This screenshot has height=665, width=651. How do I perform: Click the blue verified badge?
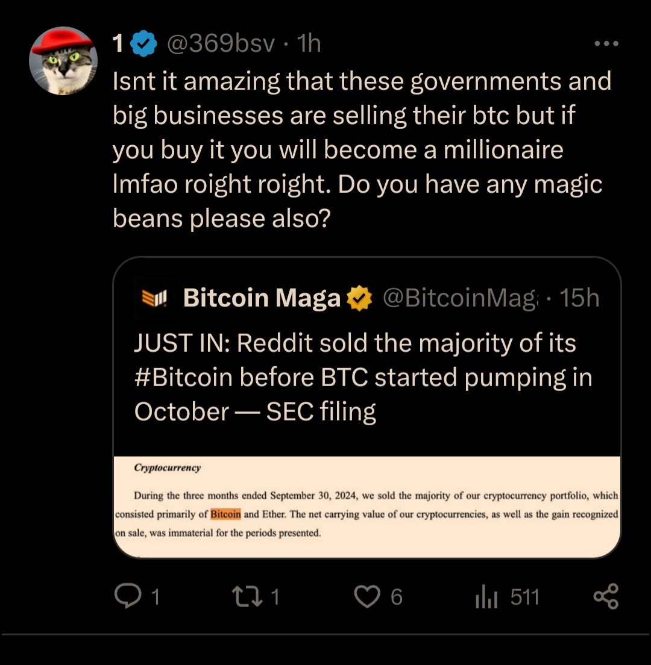click(x=143, y=43)
